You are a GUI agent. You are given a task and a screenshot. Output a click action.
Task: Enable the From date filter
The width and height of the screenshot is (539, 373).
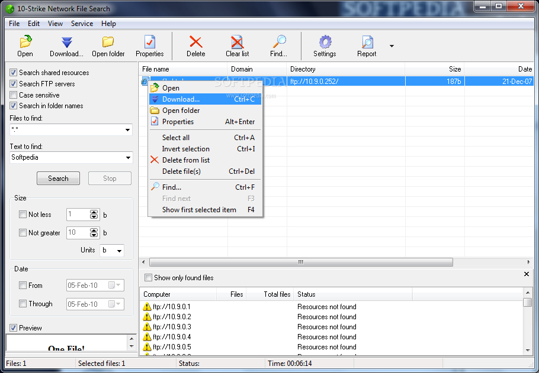[x=23, y=285]
